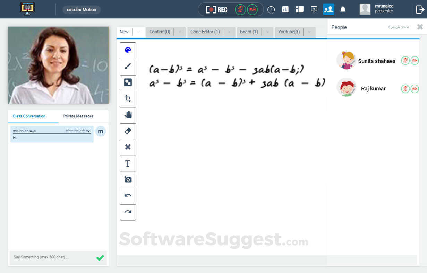Screen dimensions: 427x273
Task: Expand the dropdown next to the New tab
Action: [x=138, y=32]
